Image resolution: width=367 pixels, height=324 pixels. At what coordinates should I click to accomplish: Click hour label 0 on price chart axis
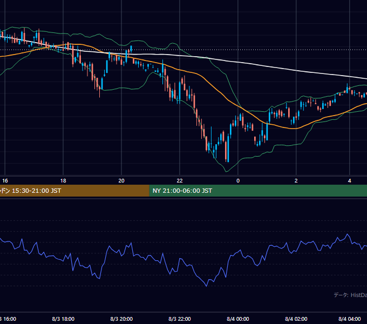point(238,181)
